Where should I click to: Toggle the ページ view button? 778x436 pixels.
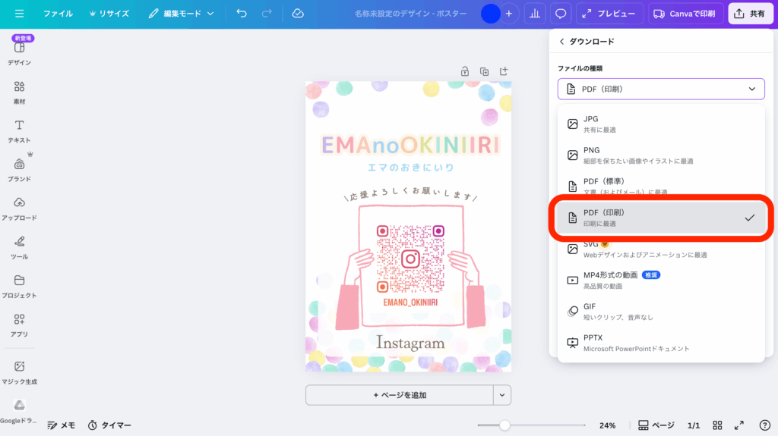(656, 425)
